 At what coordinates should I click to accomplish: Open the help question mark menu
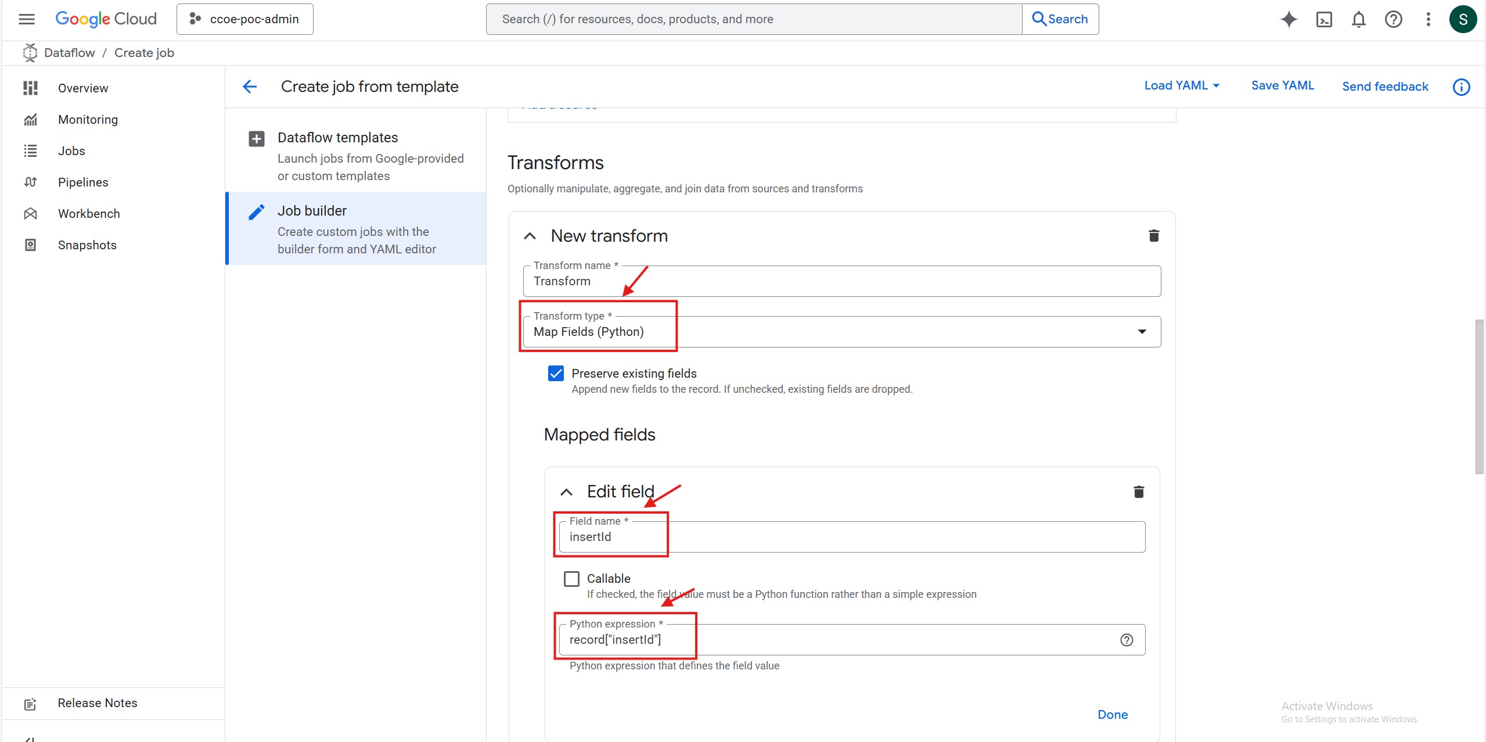point(1393,19)
